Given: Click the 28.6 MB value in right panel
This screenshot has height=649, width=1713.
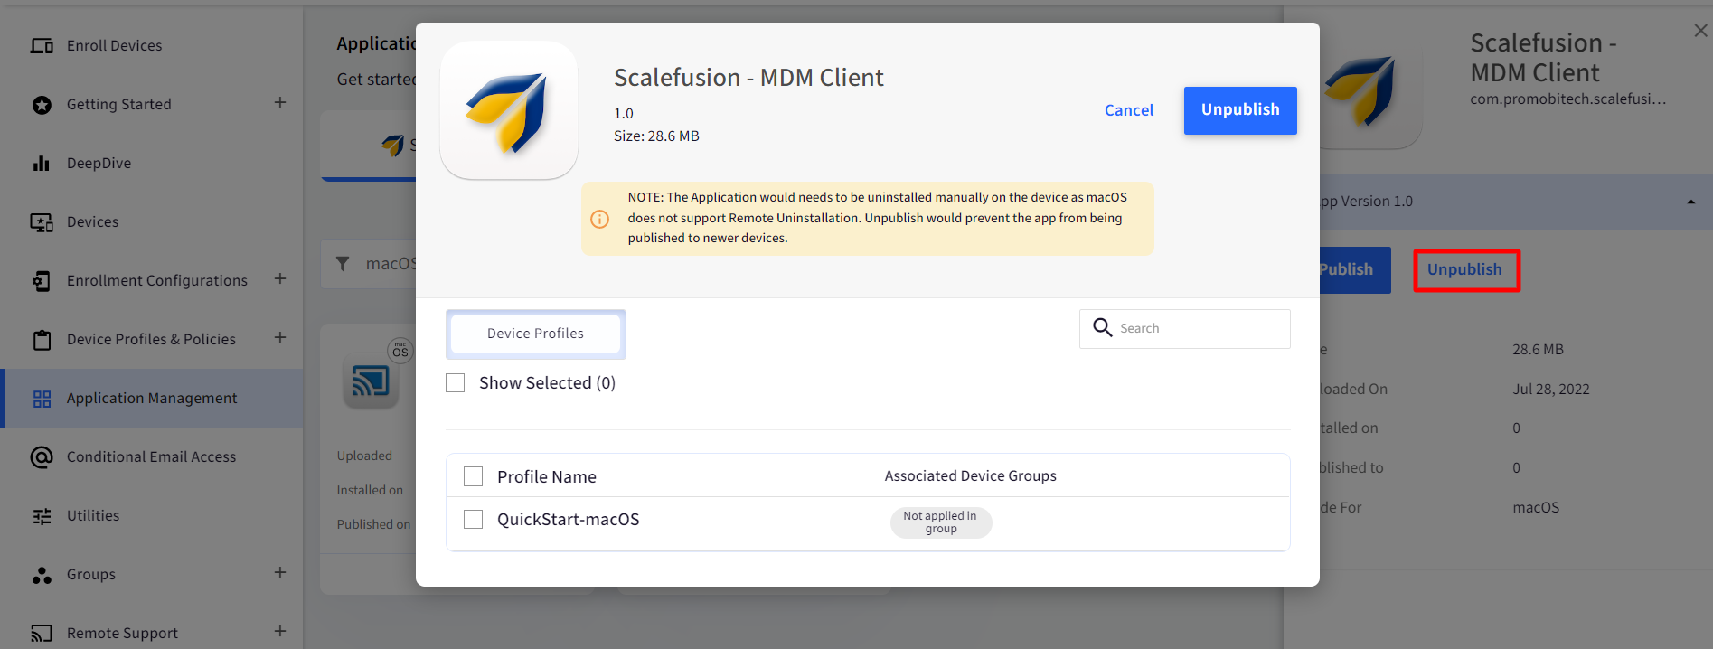Looking at the screenshot, I should 1538,350.
